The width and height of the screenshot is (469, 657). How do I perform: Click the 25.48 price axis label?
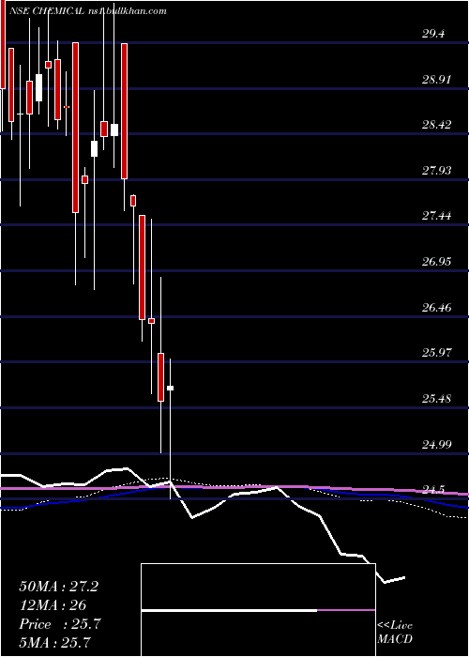coord(436,398)
